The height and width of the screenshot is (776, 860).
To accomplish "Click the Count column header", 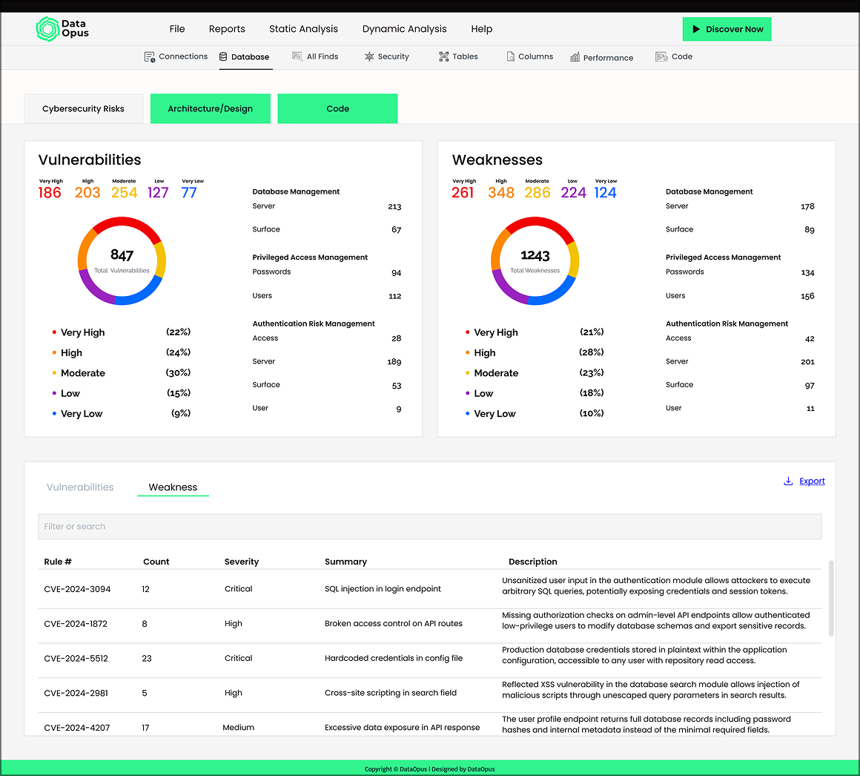I will [156, 562].
